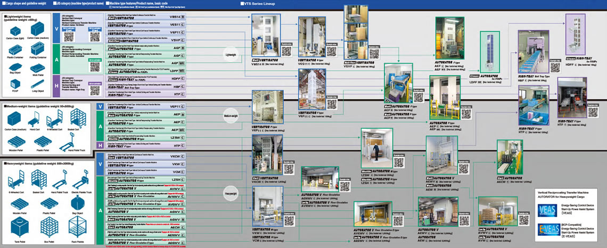Screen dimensions: 607x248
Task: Open the Shuttle AUTORATOR LZSW photo
Action: [376, 148]
